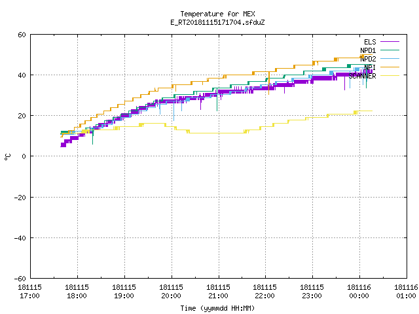
Task: Click the x-axis tick label 181115 22:00
Action: click(x=264, y=292)
